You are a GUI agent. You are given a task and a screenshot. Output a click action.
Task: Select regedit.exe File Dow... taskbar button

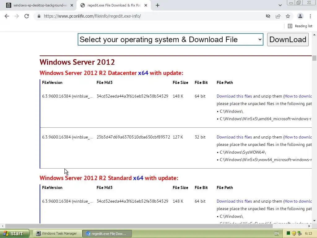coord(107,234)
